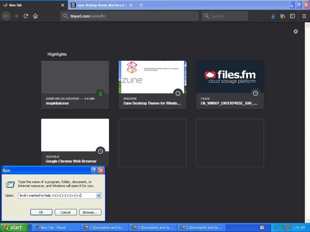Open the Downloads arrow in toolbar
This screenshot has width=310, height=232.
[273, 16]
